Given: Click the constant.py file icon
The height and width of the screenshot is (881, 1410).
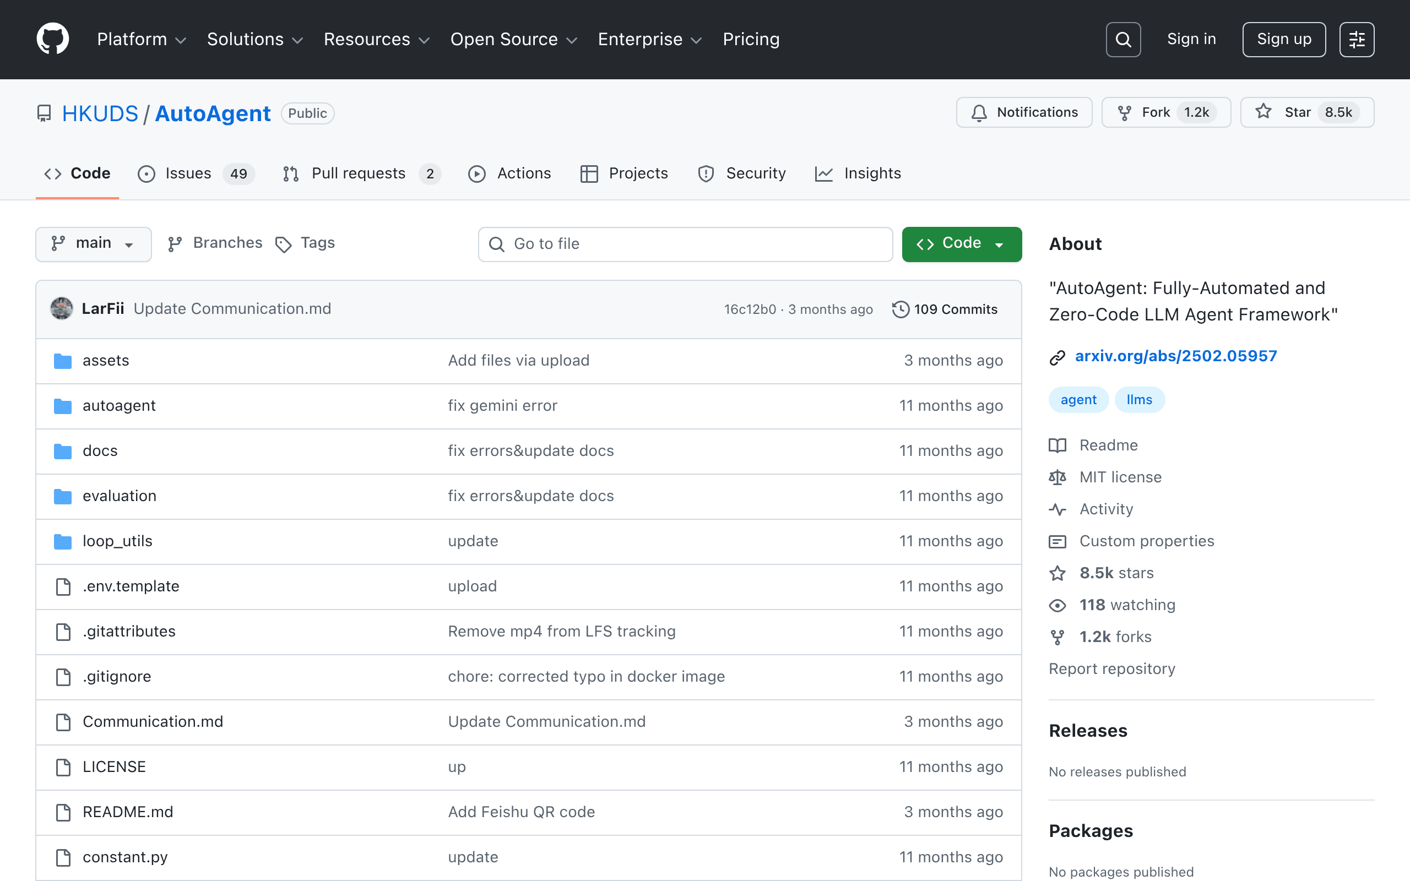Looking at the screenshot, I should (x=63, y=857).
